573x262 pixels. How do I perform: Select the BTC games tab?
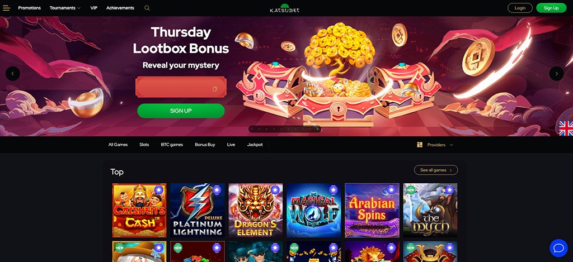172,145
